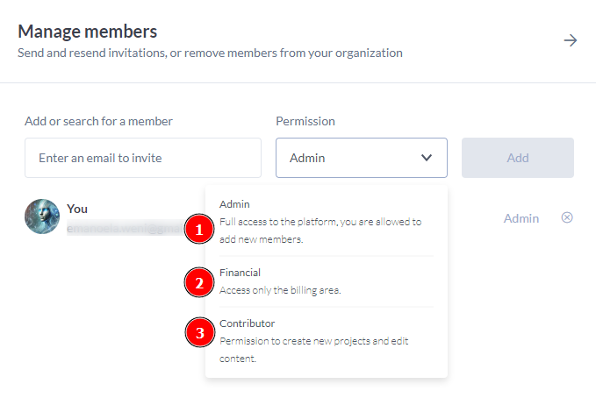Click the "Permission" field label
This screenshot has width=596, height=405.
(305, 121)
